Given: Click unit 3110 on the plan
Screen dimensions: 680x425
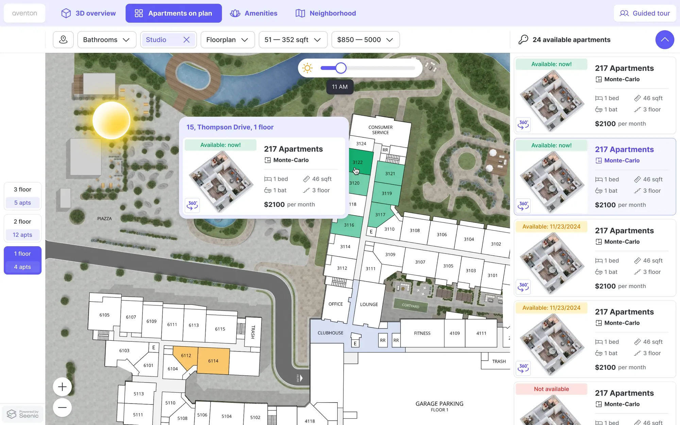Looking at the screenshot, I should coord(389,229).
